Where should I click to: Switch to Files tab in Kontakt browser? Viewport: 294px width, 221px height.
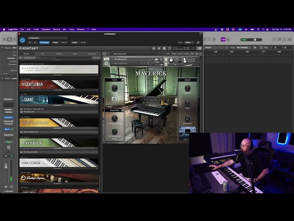click(43, 54)
